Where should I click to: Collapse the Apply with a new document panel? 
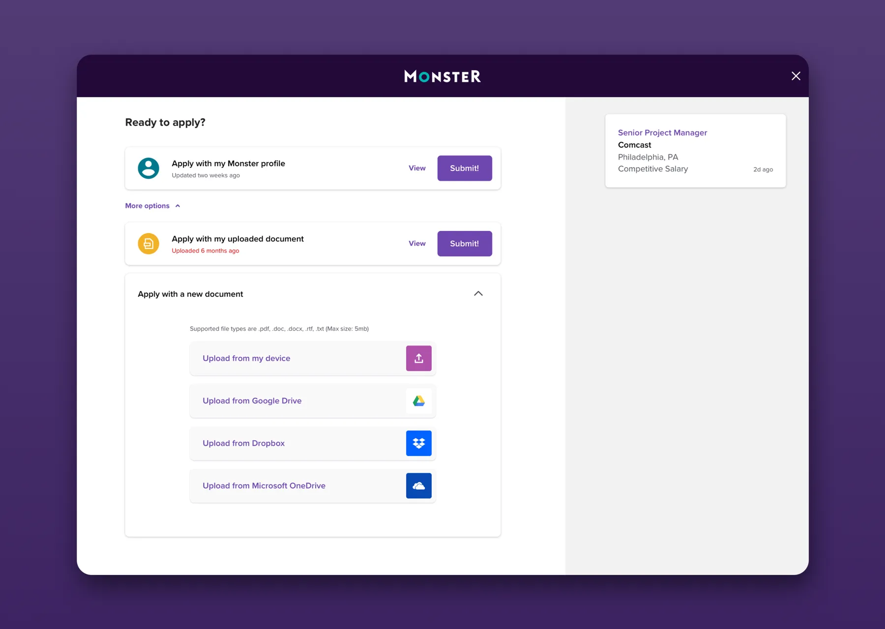click(x=478, y=293)
